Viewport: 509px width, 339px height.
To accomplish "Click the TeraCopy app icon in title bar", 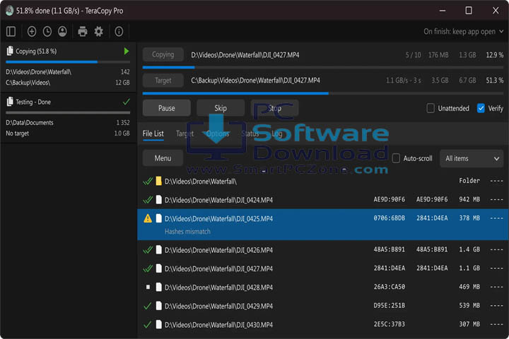I will coord(9,11).
